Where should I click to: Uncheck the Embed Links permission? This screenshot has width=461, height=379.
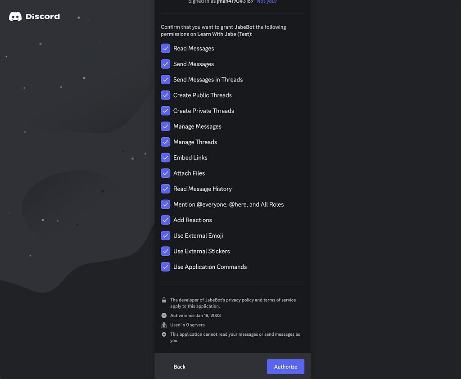tap(166, 157)
